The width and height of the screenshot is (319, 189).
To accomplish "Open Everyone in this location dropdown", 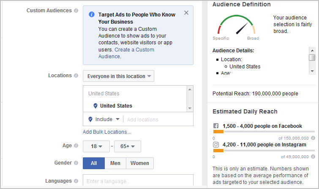I will point(118,76).
